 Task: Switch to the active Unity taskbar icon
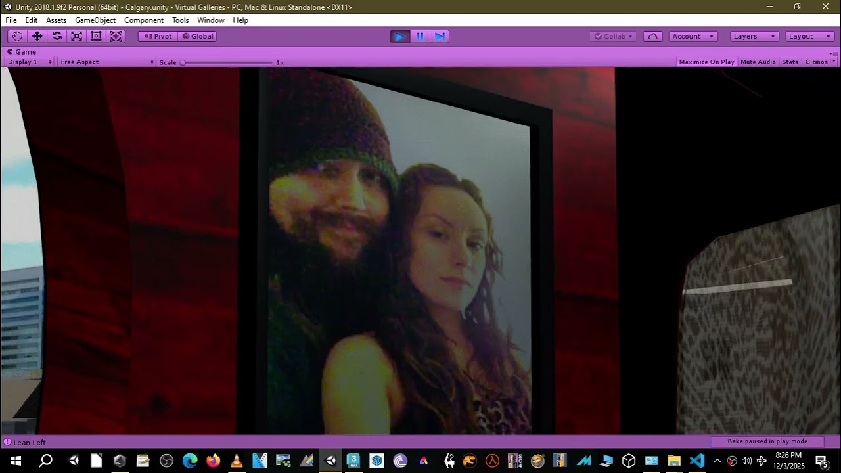[x=330, y=461]
